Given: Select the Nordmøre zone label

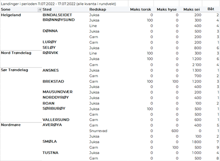Looking at the screenshot, I should [11, 125].
